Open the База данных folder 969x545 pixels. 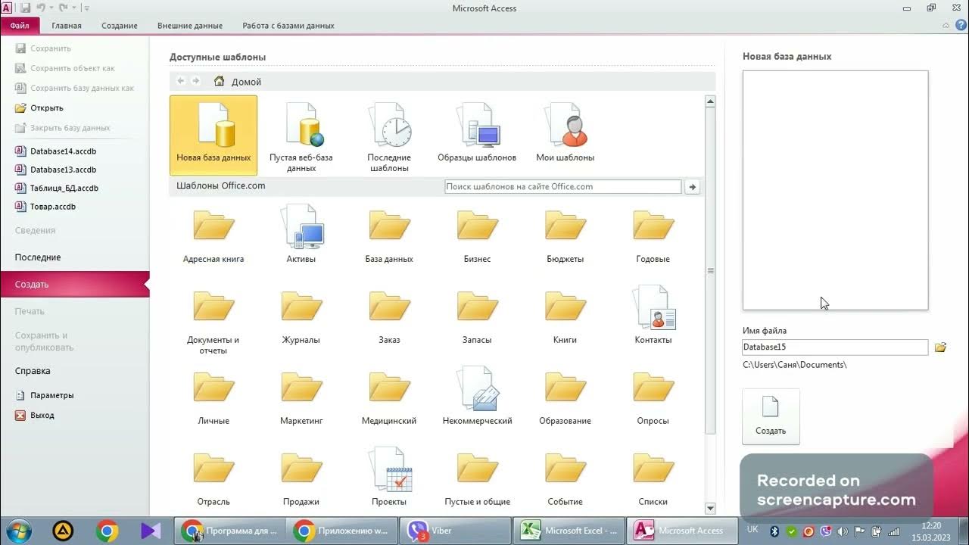click(x=389, y=235)
